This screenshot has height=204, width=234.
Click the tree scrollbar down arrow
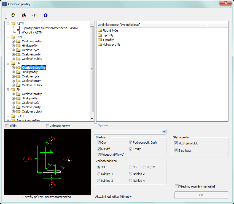(x=92, y=119)
